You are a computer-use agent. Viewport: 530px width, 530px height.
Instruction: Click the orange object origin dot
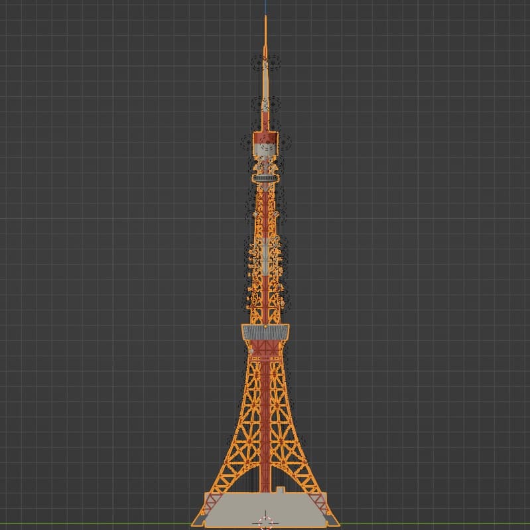click(266, 326)
